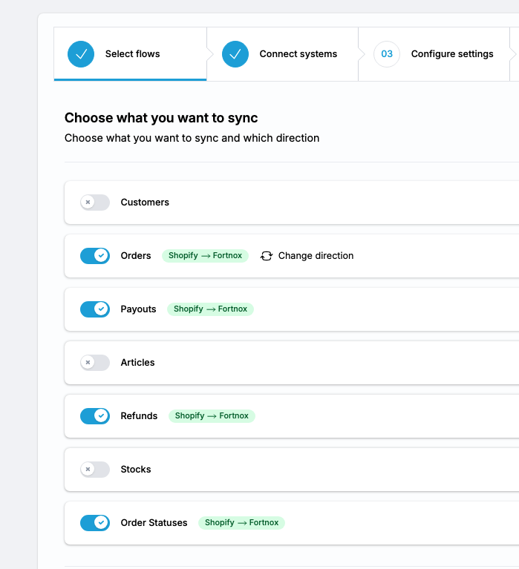Click the Refunds row label
The width and height of the screenshot is (519, 569).
coord(139,416)
